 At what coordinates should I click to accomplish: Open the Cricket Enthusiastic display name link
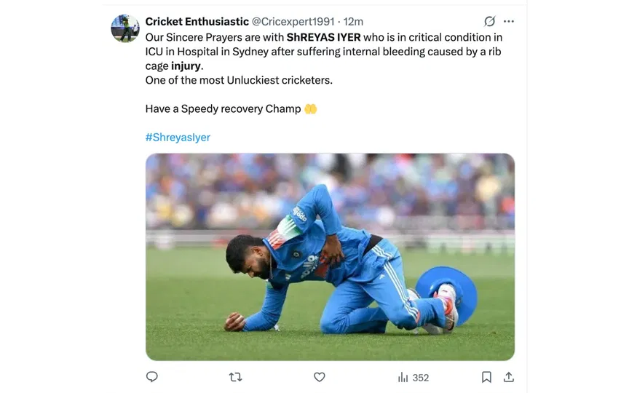pos(197,22)
